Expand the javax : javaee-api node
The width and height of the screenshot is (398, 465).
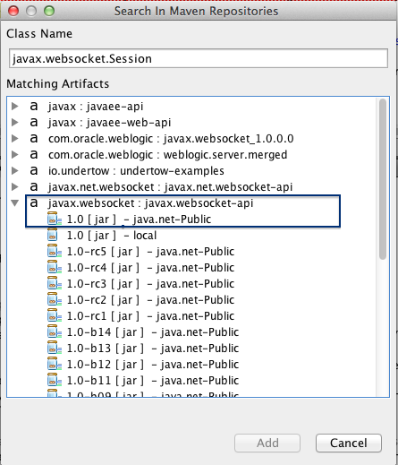coord(15,107)
